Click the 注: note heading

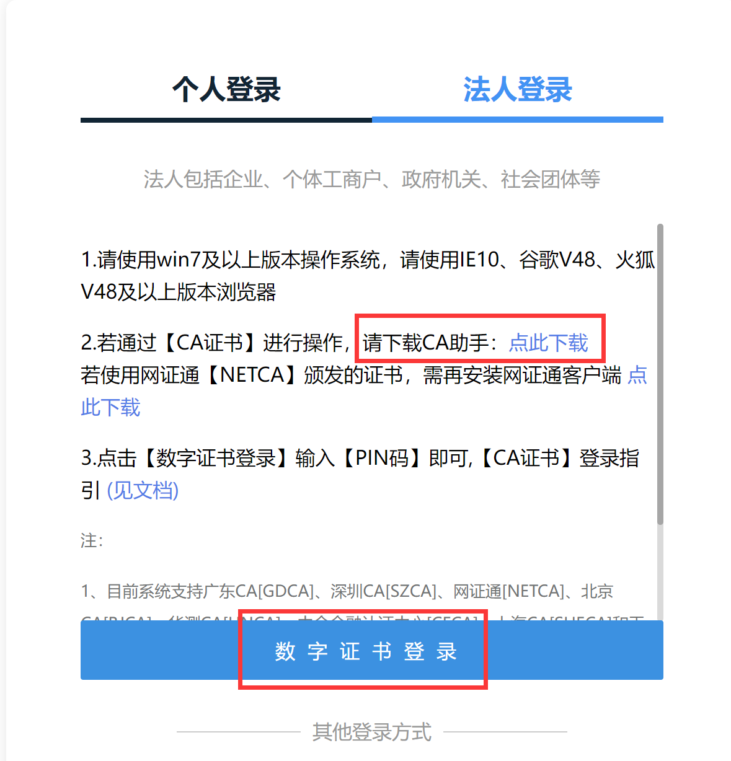(x=92, y=540)
